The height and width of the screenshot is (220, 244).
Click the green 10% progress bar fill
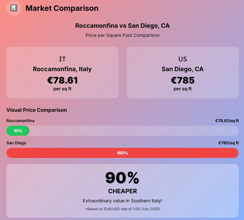[x=18, y=131]
